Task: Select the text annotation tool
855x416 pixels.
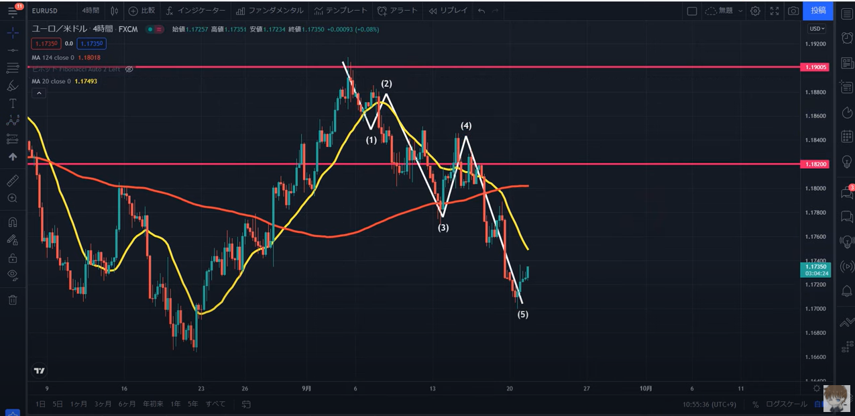Action: point(13,103)
